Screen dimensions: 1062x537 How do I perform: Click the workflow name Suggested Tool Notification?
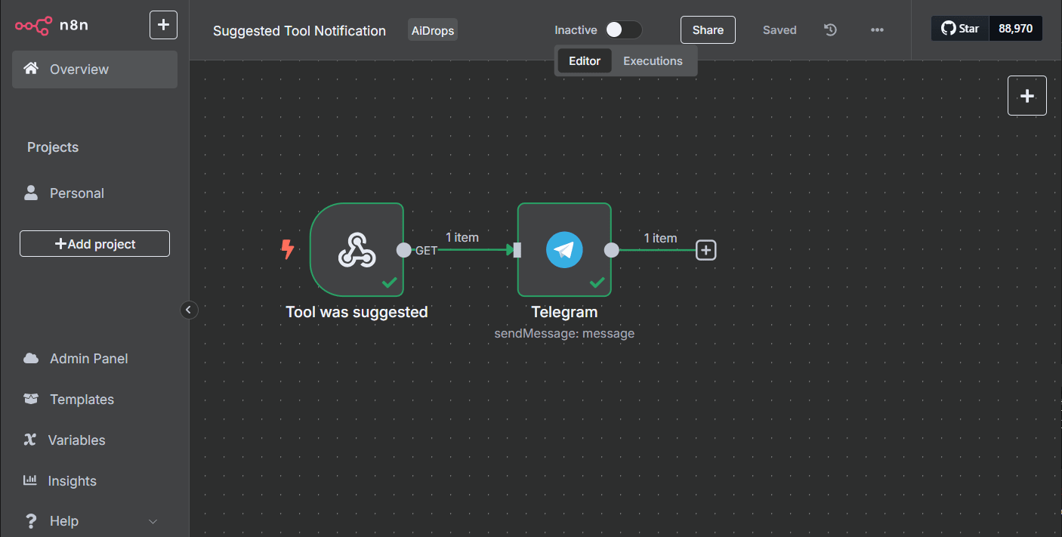299,31
